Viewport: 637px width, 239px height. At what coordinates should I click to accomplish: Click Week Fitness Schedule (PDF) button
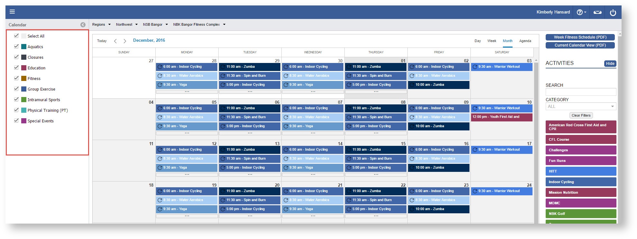click(x=580, y=37)
